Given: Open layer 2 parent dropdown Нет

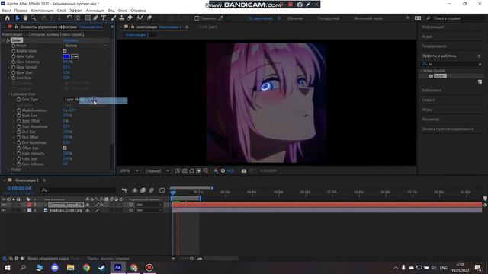Looking at the screenshot, I should pyautogui.click(x=149, y=210).
